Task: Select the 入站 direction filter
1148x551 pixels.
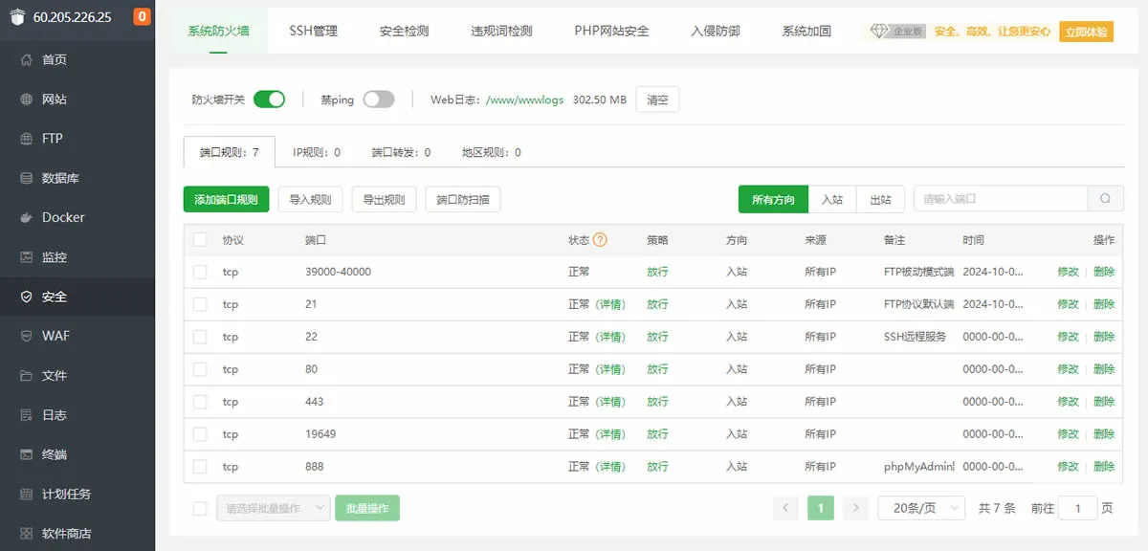Action: (x=832, y=199)
